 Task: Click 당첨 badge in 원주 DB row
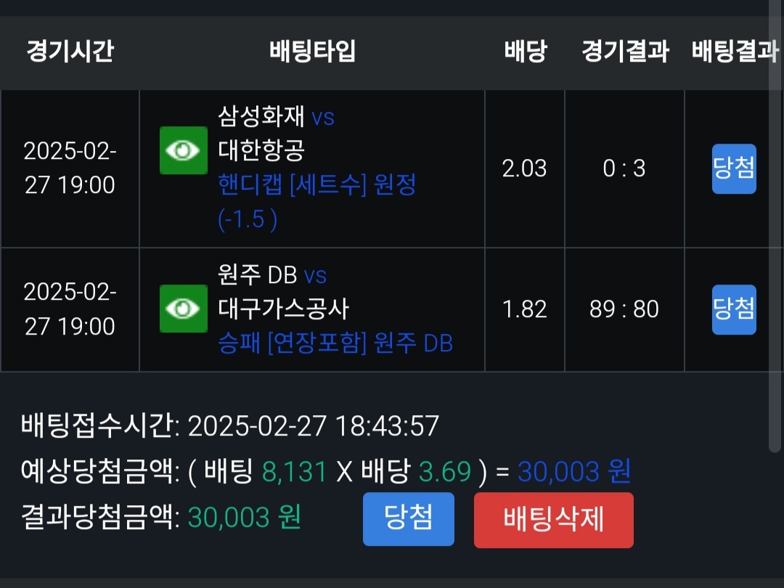pyautogui.click(x=733, y=309)
